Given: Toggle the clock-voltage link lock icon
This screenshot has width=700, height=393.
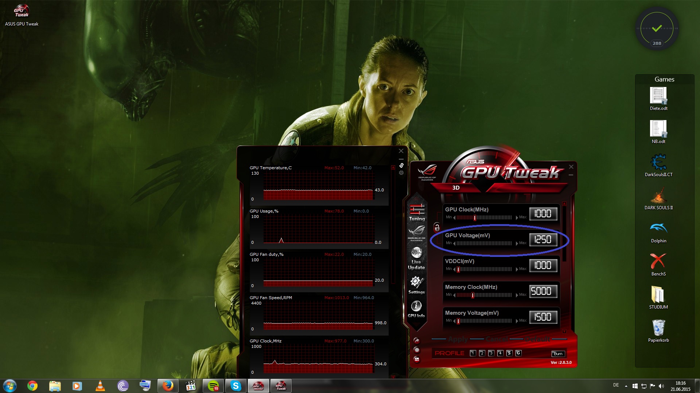Looking at the screenshot, I should tap(437, 228).
